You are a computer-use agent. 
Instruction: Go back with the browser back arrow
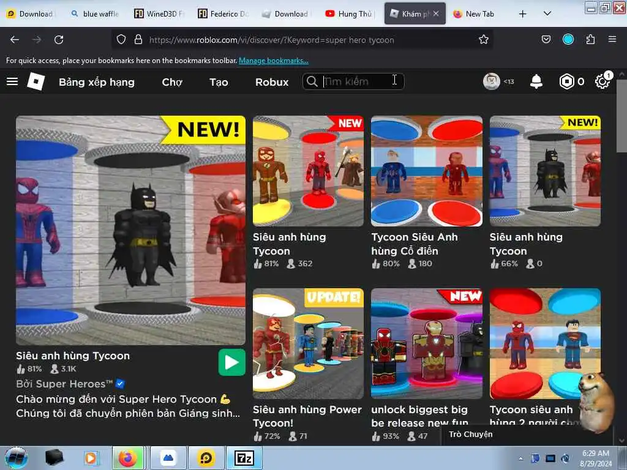point(15,40)
